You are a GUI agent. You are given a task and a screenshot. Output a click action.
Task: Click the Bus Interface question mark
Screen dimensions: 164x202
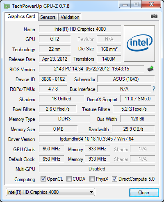point(154,89)
